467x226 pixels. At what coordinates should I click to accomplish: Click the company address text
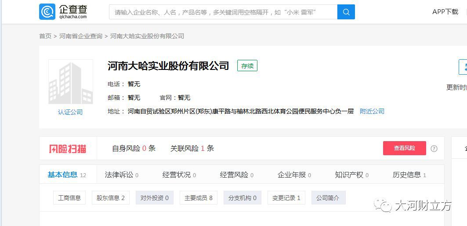[x=241, y=112]
